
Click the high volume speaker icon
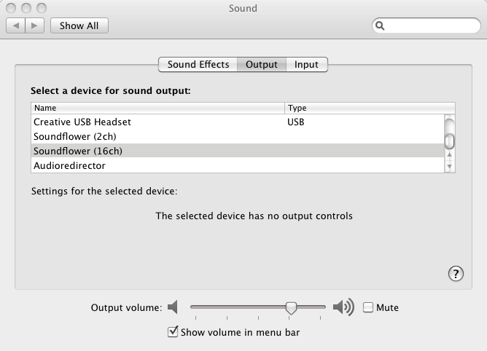coord(343,307)
